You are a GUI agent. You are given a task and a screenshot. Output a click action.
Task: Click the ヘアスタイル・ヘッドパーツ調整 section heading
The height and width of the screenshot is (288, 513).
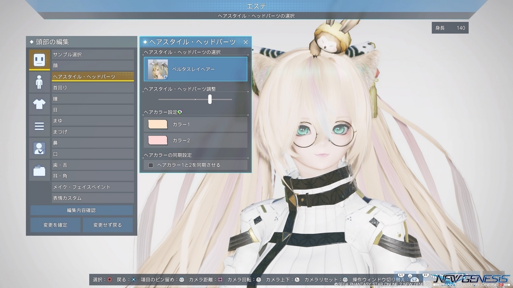[x=180, y=89]
